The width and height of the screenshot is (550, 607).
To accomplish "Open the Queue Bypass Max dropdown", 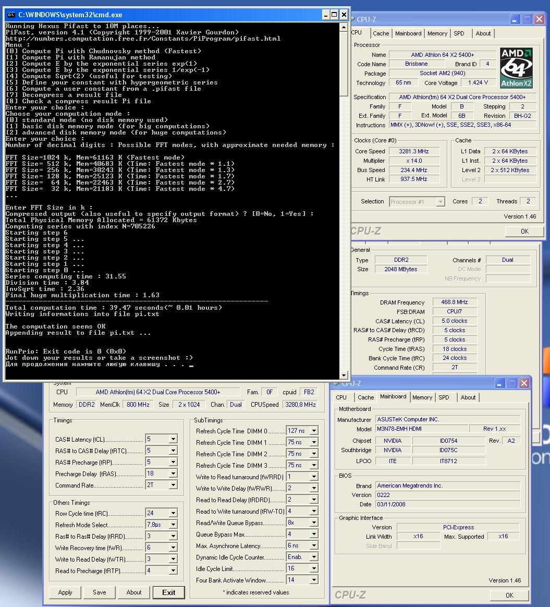I will click(x=314, y=534).
